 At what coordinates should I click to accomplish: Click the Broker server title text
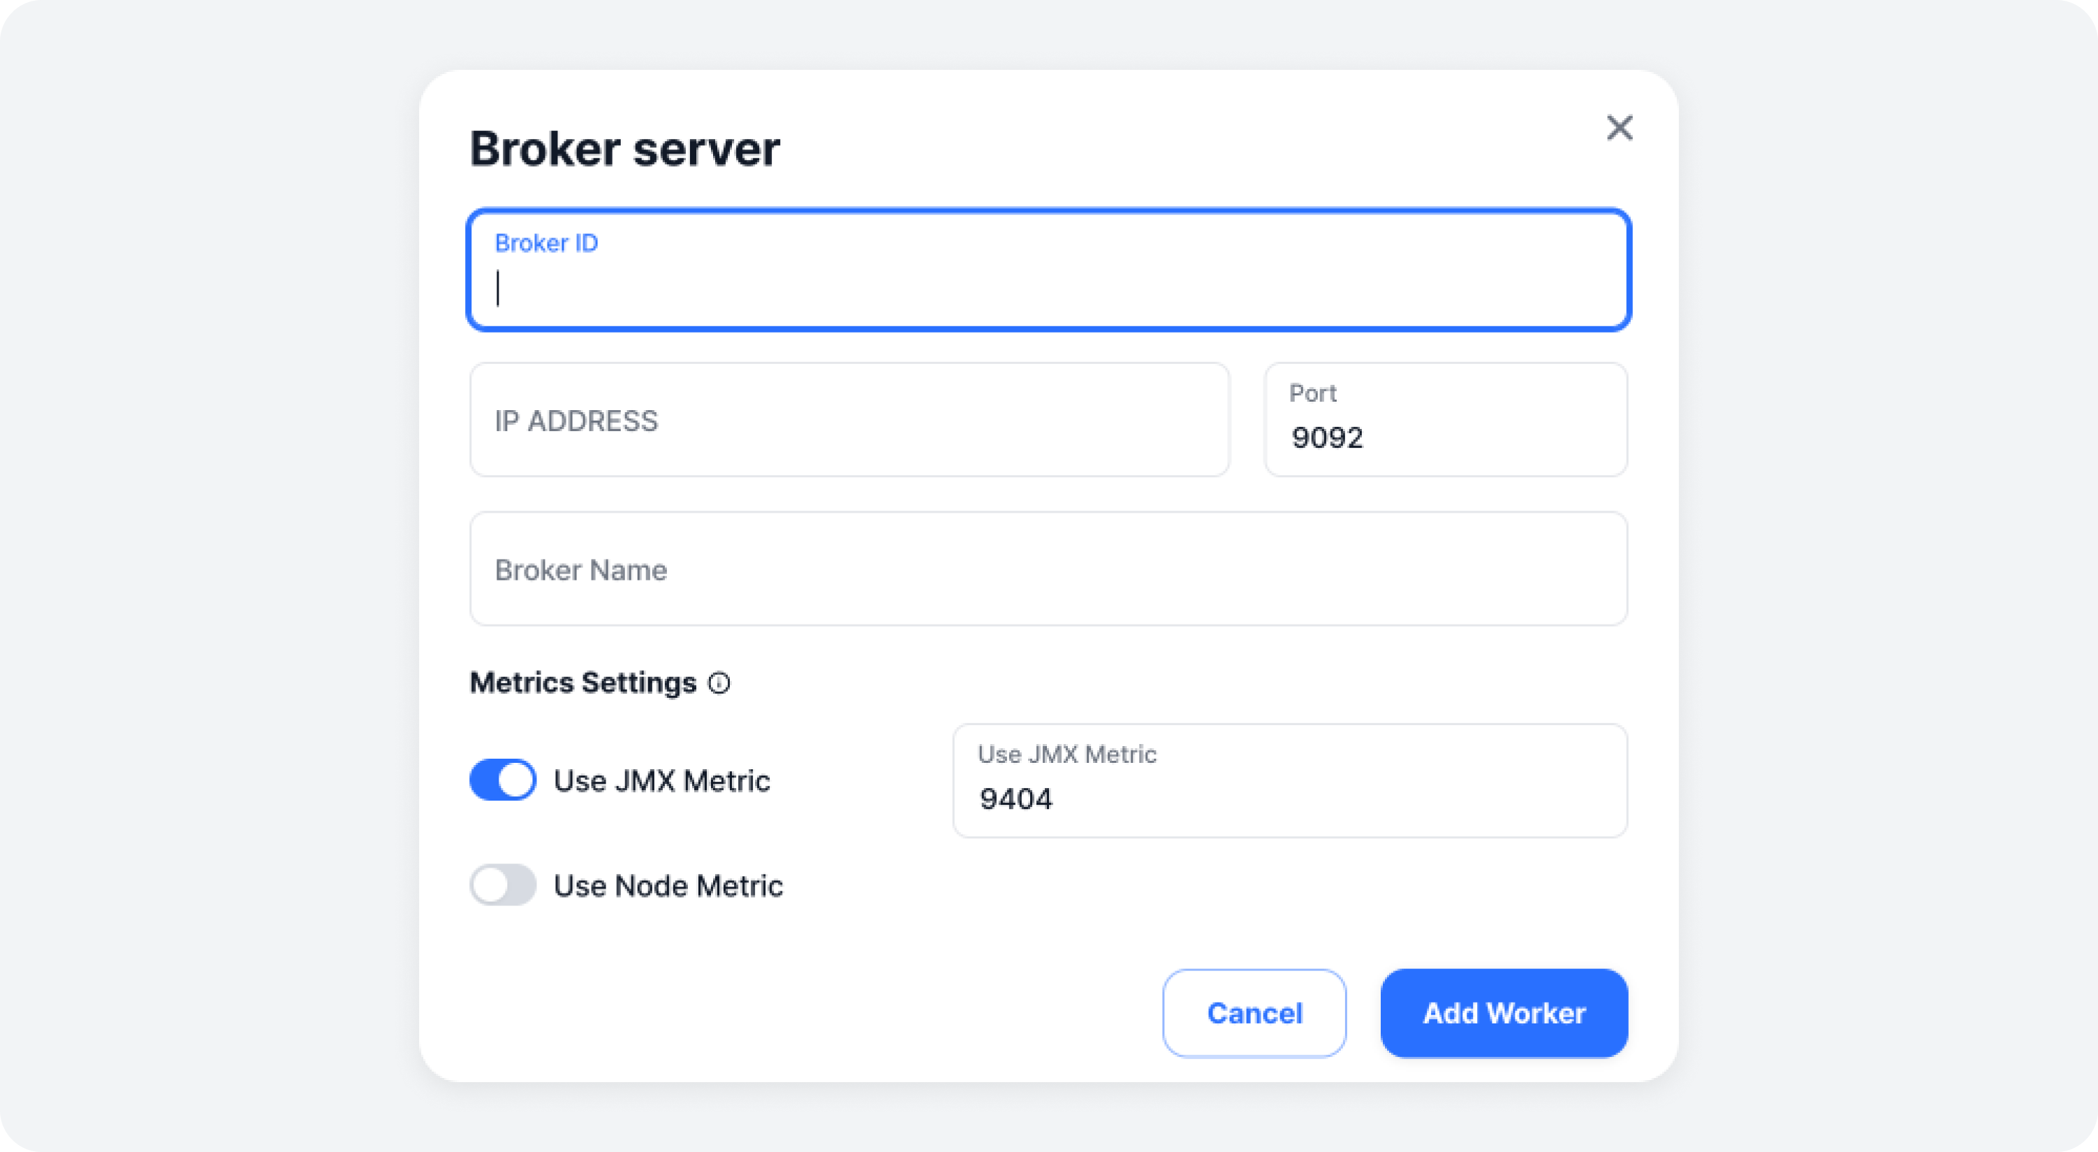[624, 148]
